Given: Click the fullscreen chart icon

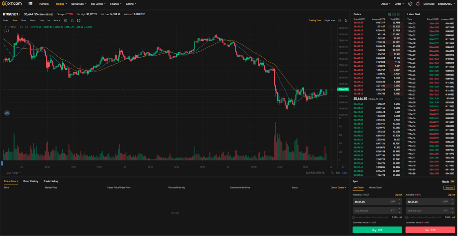Looking at the screenshot, I should point(79,21).
